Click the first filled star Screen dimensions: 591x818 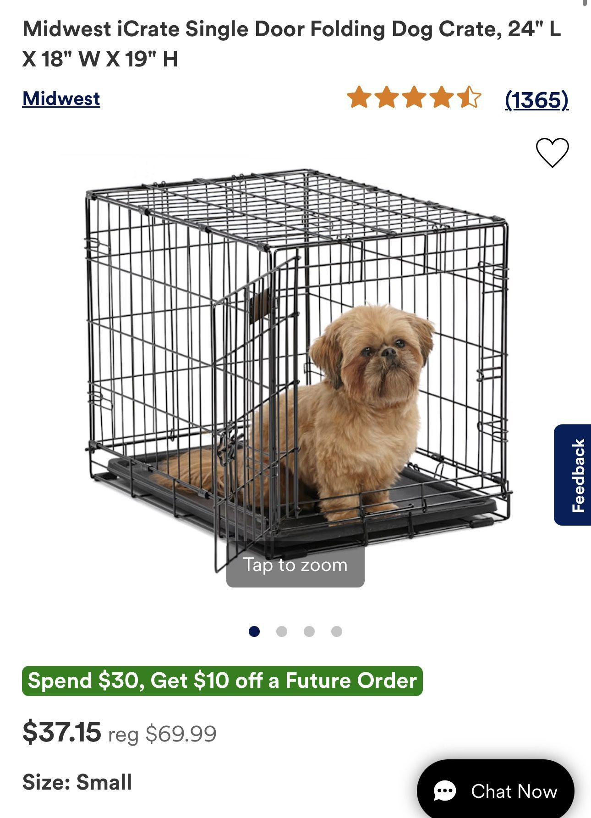pos(359,97)
